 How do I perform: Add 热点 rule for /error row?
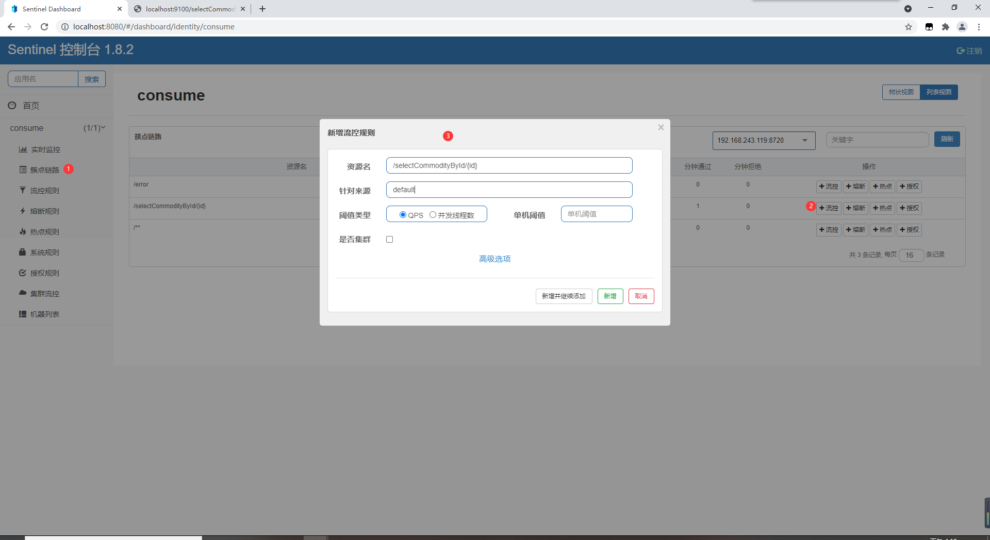tap(882, 187)
